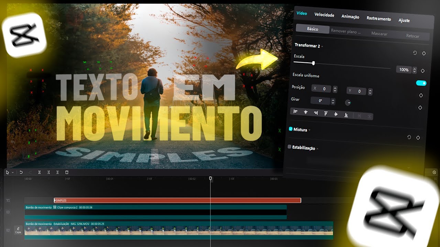Click the dimmed distribute vertically icon
The image size is (440, 247).
pyautogui.click(x=370, y=117)
